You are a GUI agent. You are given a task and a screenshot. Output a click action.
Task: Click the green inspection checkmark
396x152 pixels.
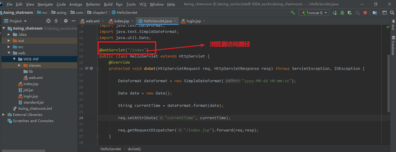[388, 27]
